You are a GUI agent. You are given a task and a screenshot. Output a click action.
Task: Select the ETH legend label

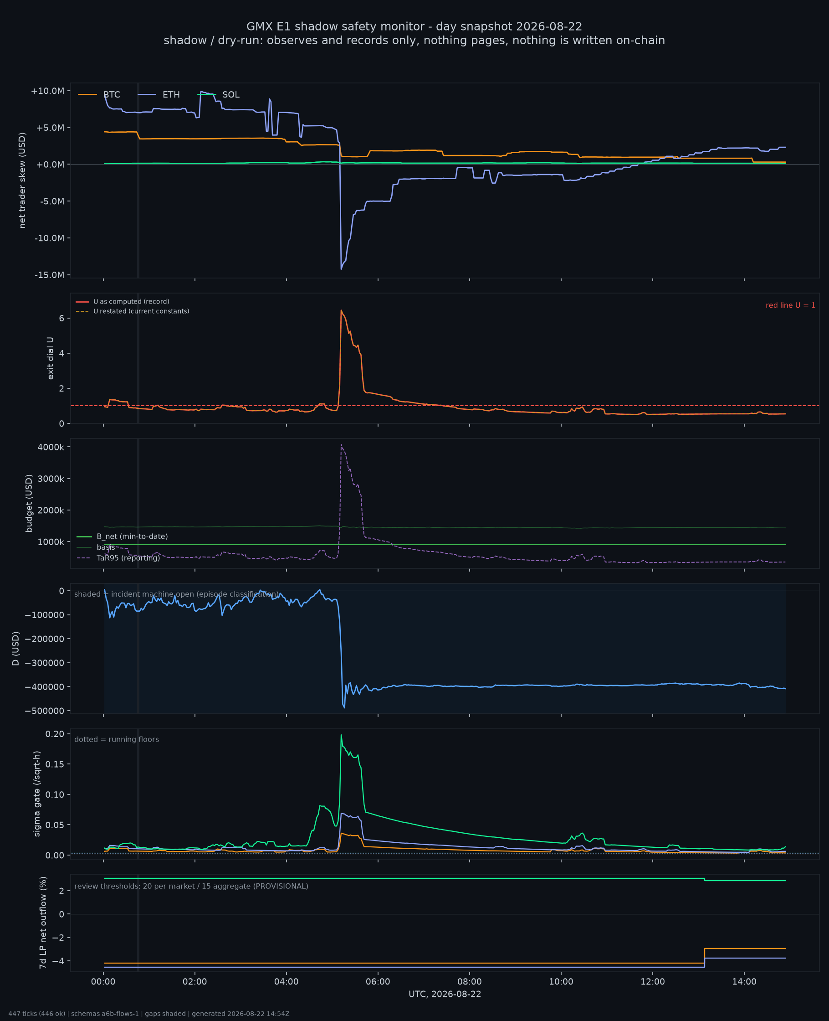(x=171, y=95)
